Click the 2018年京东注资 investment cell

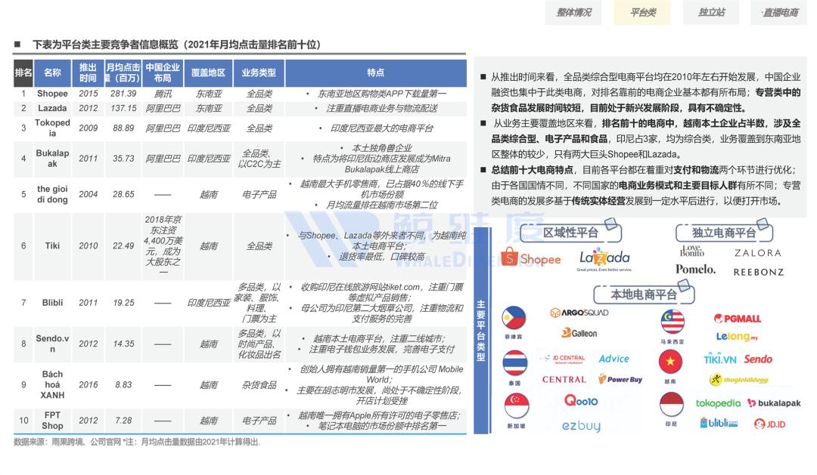(x=163, y=245)
